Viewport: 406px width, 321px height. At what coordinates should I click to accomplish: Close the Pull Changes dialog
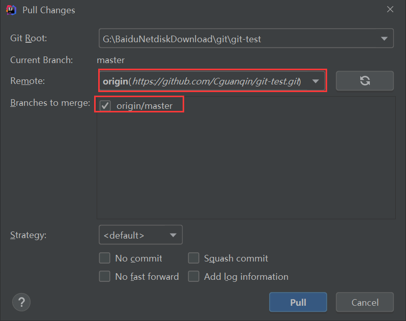tap(390, 10)
